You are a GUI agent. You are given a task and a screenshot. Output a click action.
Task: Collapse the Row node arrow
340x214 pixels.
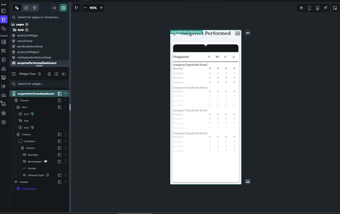point(65,107)
